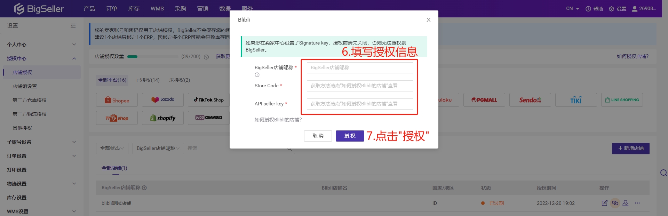Open 店铺授权 in the sidebar
668x216 pixels.
click(x=42, y=72)
